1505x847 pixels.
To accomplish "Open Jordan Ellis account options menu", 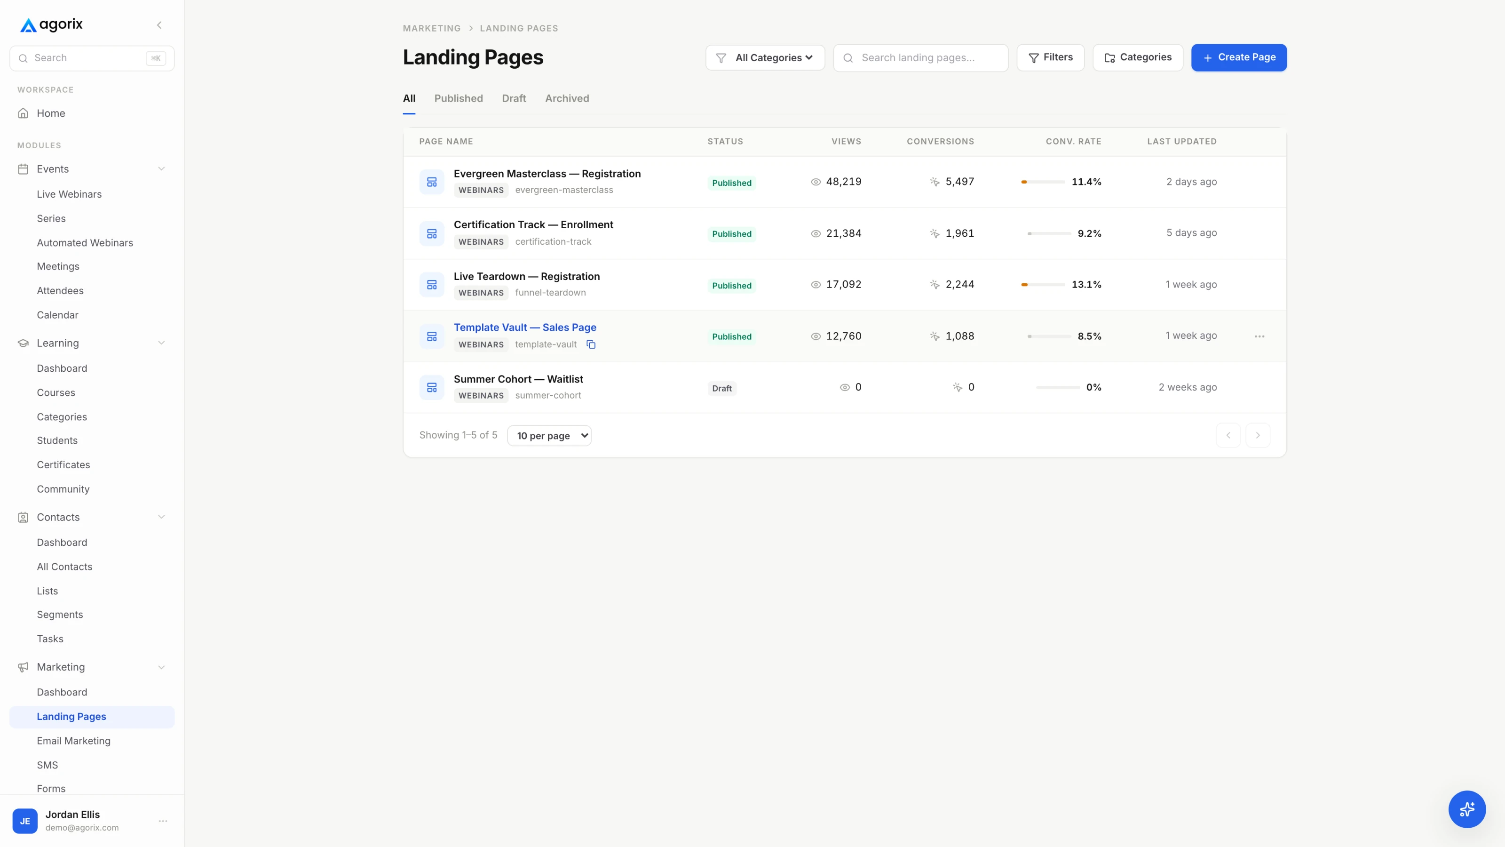I will click(163, 821).
